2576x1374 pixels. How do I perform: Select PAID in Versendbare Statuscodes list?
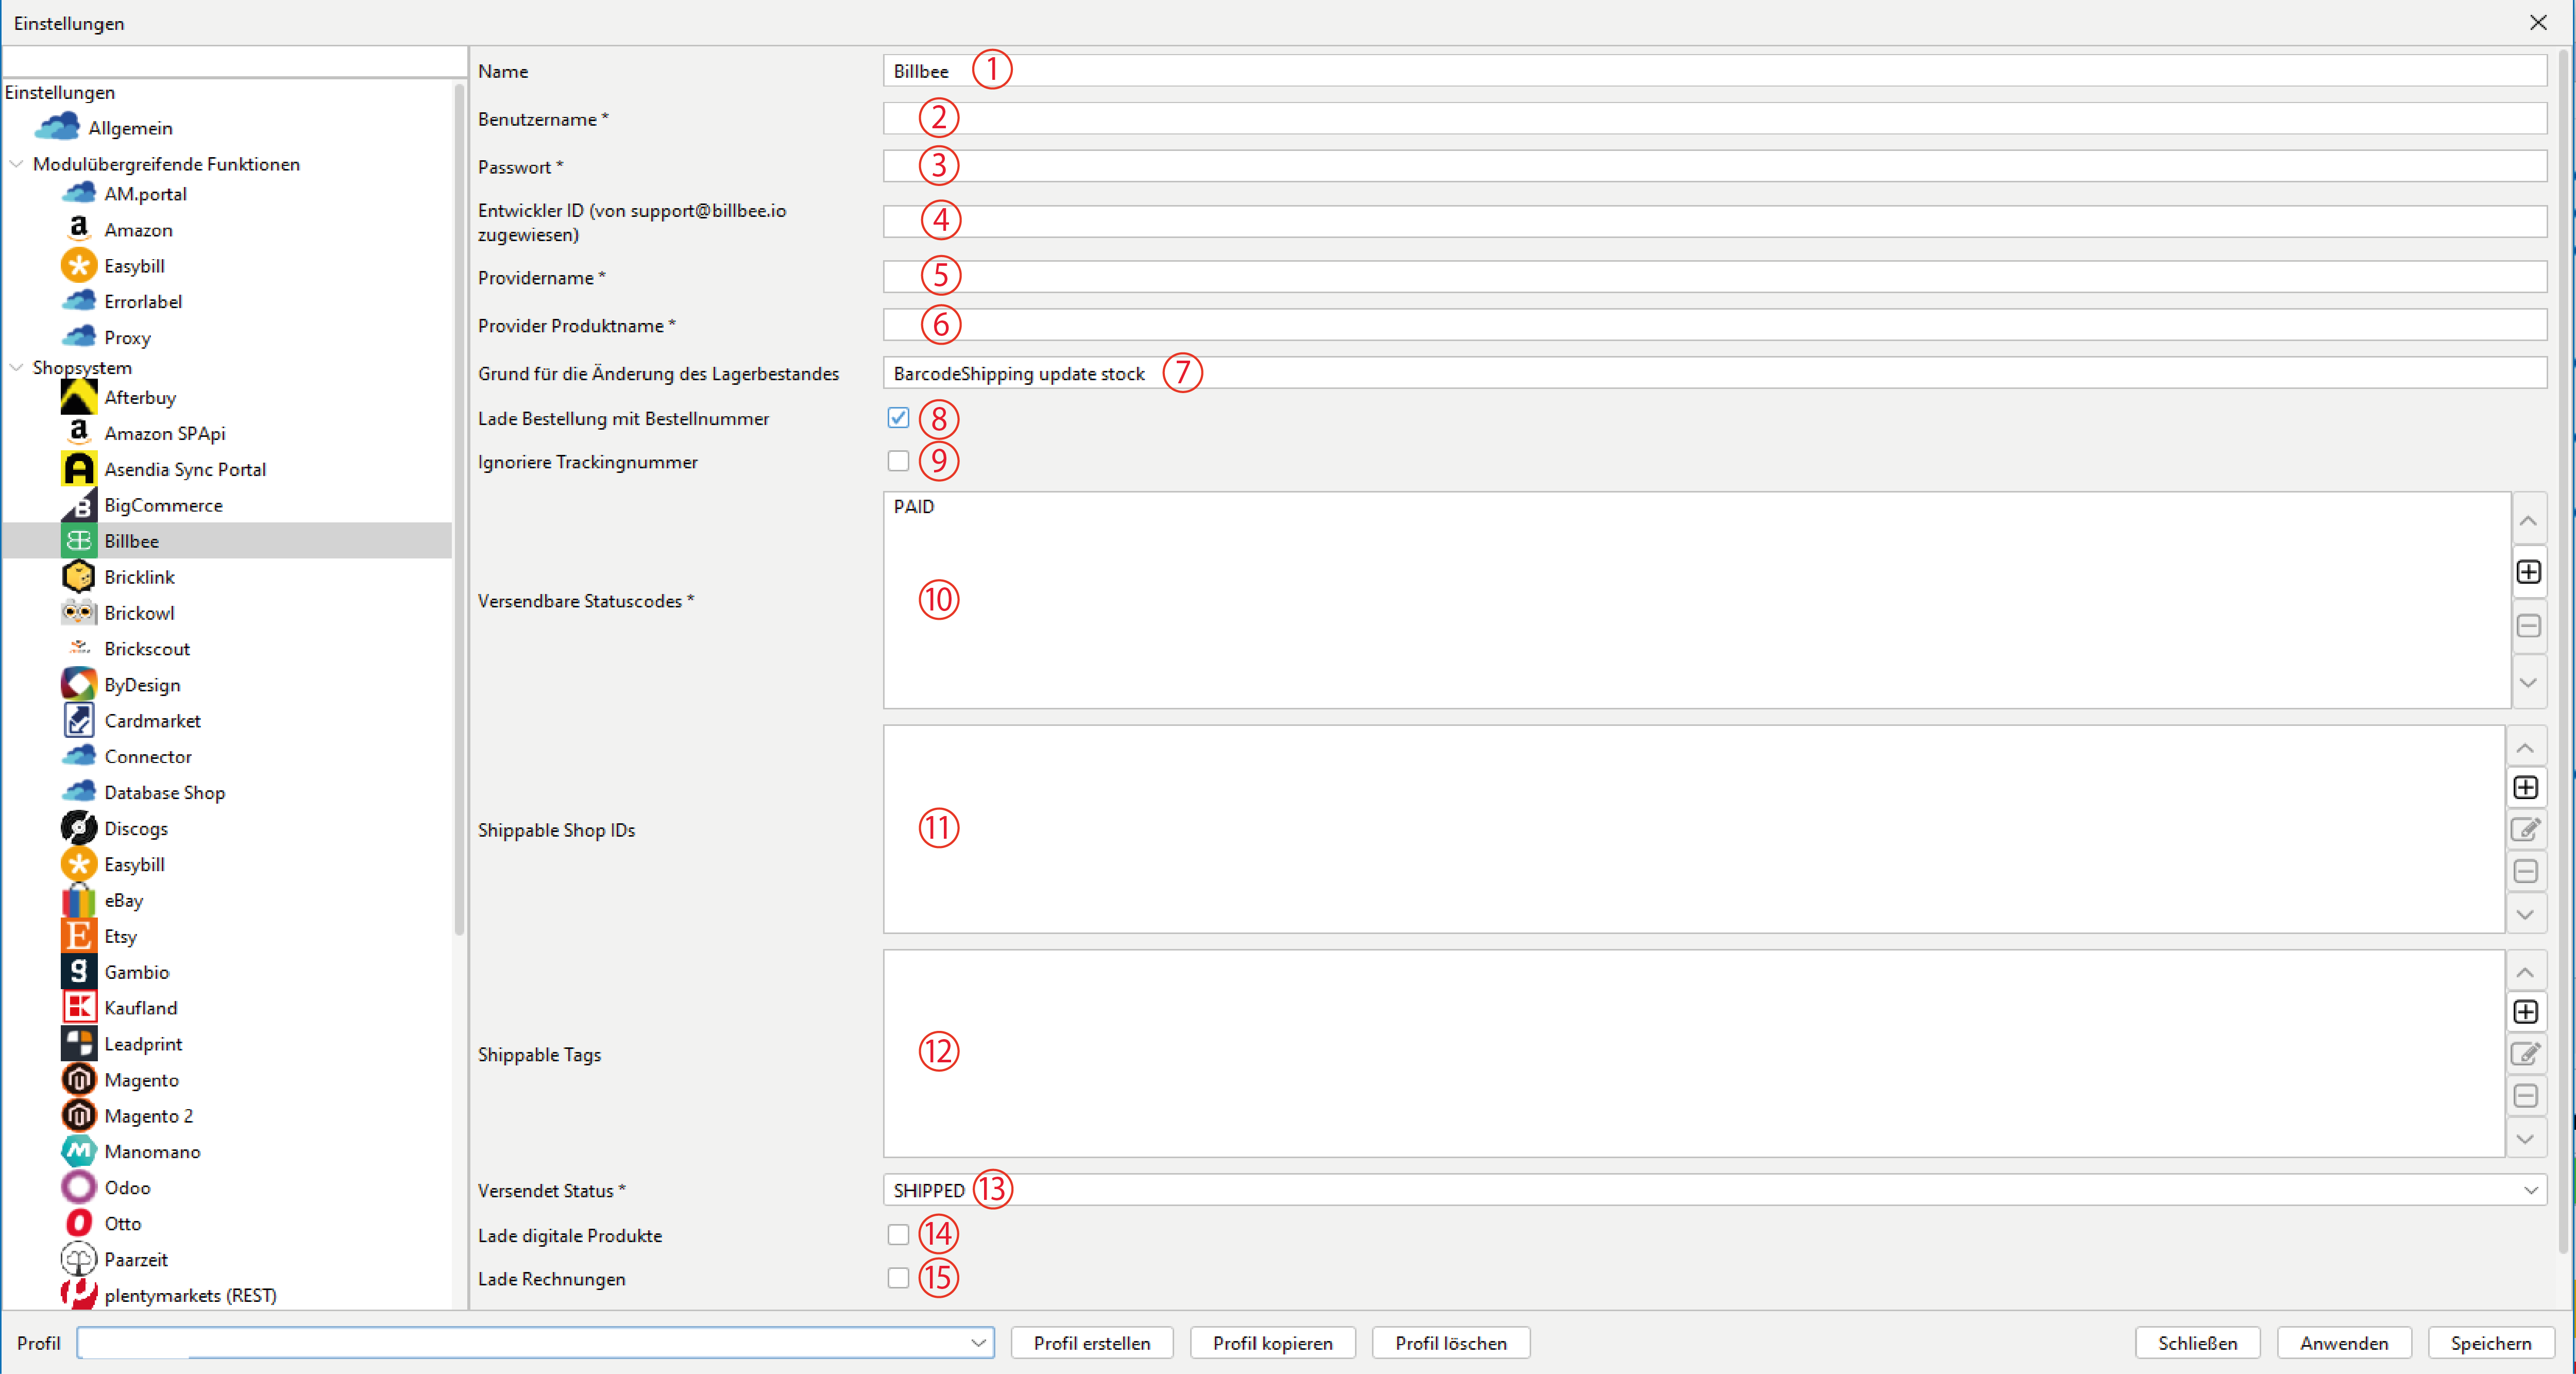[914, 507]
